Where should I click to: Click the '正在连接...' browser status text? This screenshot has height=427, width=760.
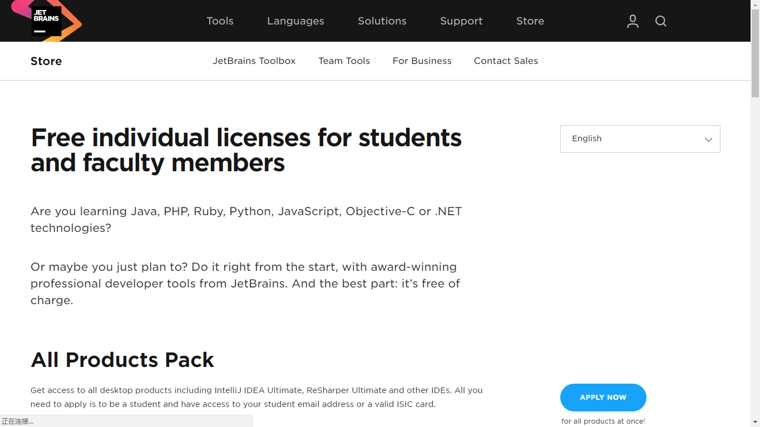[18, 421]
